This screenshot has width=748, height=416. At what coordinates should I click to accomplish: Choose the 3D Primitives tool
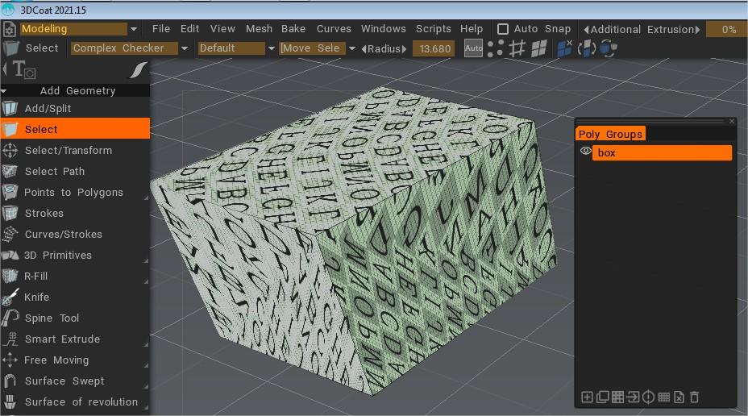click(x=58, y=255)
